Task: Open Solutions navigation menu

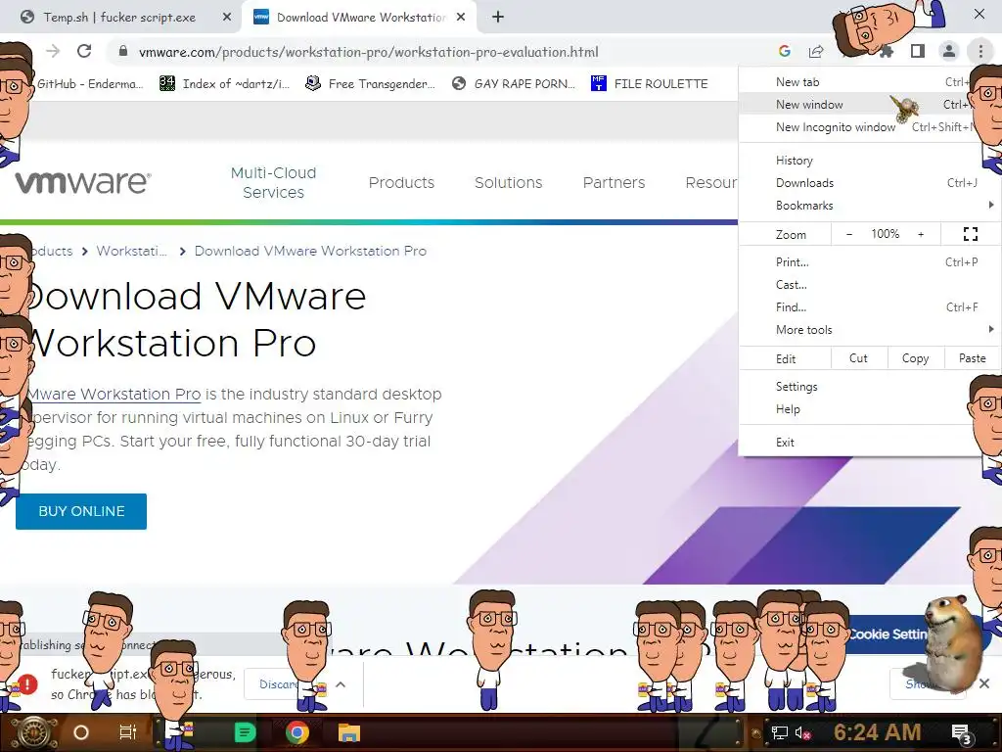Action: coord(508,183)
